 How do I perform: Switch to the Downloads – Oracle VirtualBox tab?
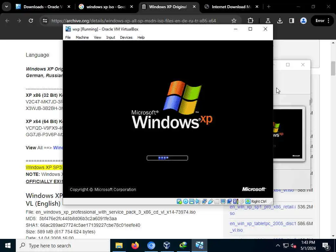pos(43,7)
